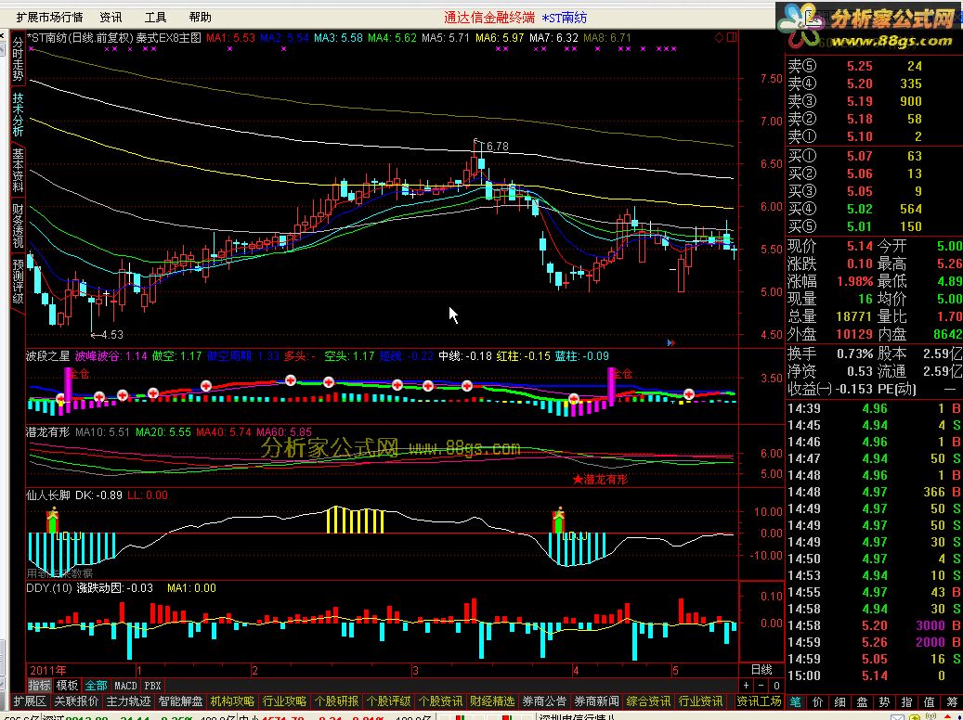Open the 关联报价 bottom tab
This screenshot has height=720, width=963.
(x=76, y=701)
